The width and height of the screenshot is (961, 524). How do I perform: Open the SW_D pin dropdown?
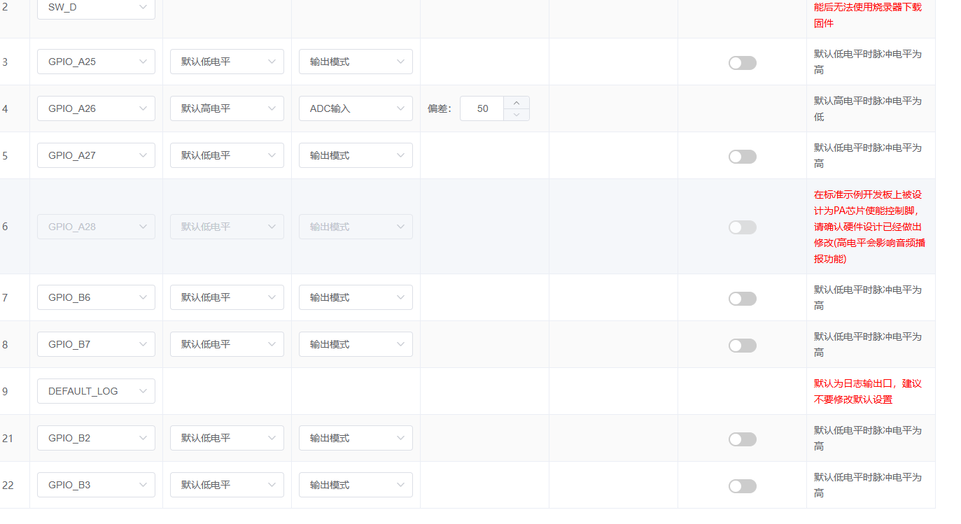[96, 8]
